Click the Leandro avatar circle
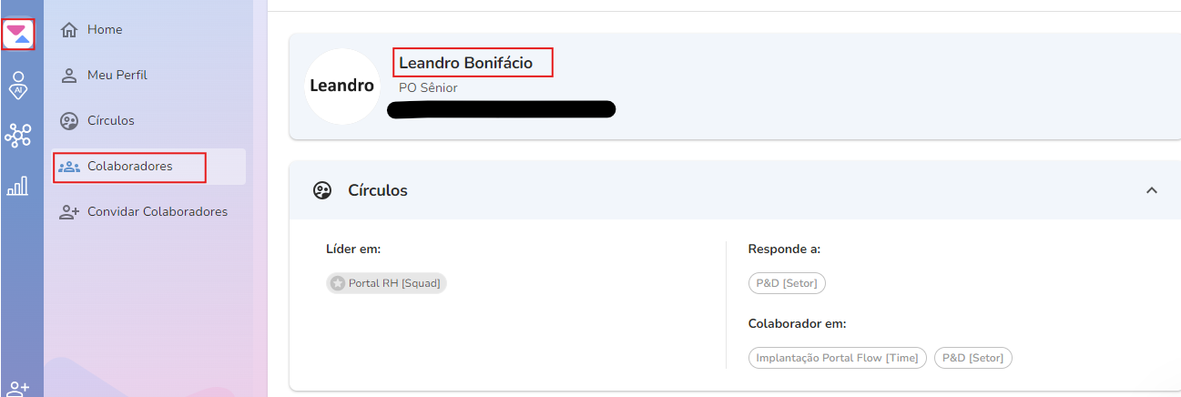This screenshot has width=1181, height=397. coord(341,87)
